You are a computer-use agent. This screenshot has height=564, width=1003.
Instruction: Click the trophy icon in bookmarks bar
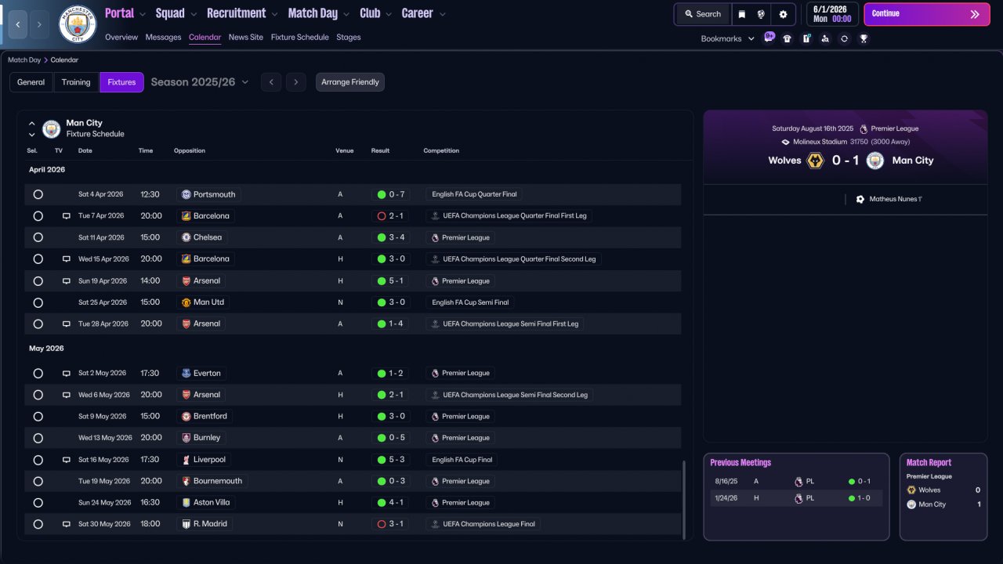(864, 38)
